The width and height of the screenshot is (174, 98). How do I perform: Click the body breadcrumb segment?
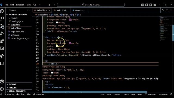pos(65,15)
